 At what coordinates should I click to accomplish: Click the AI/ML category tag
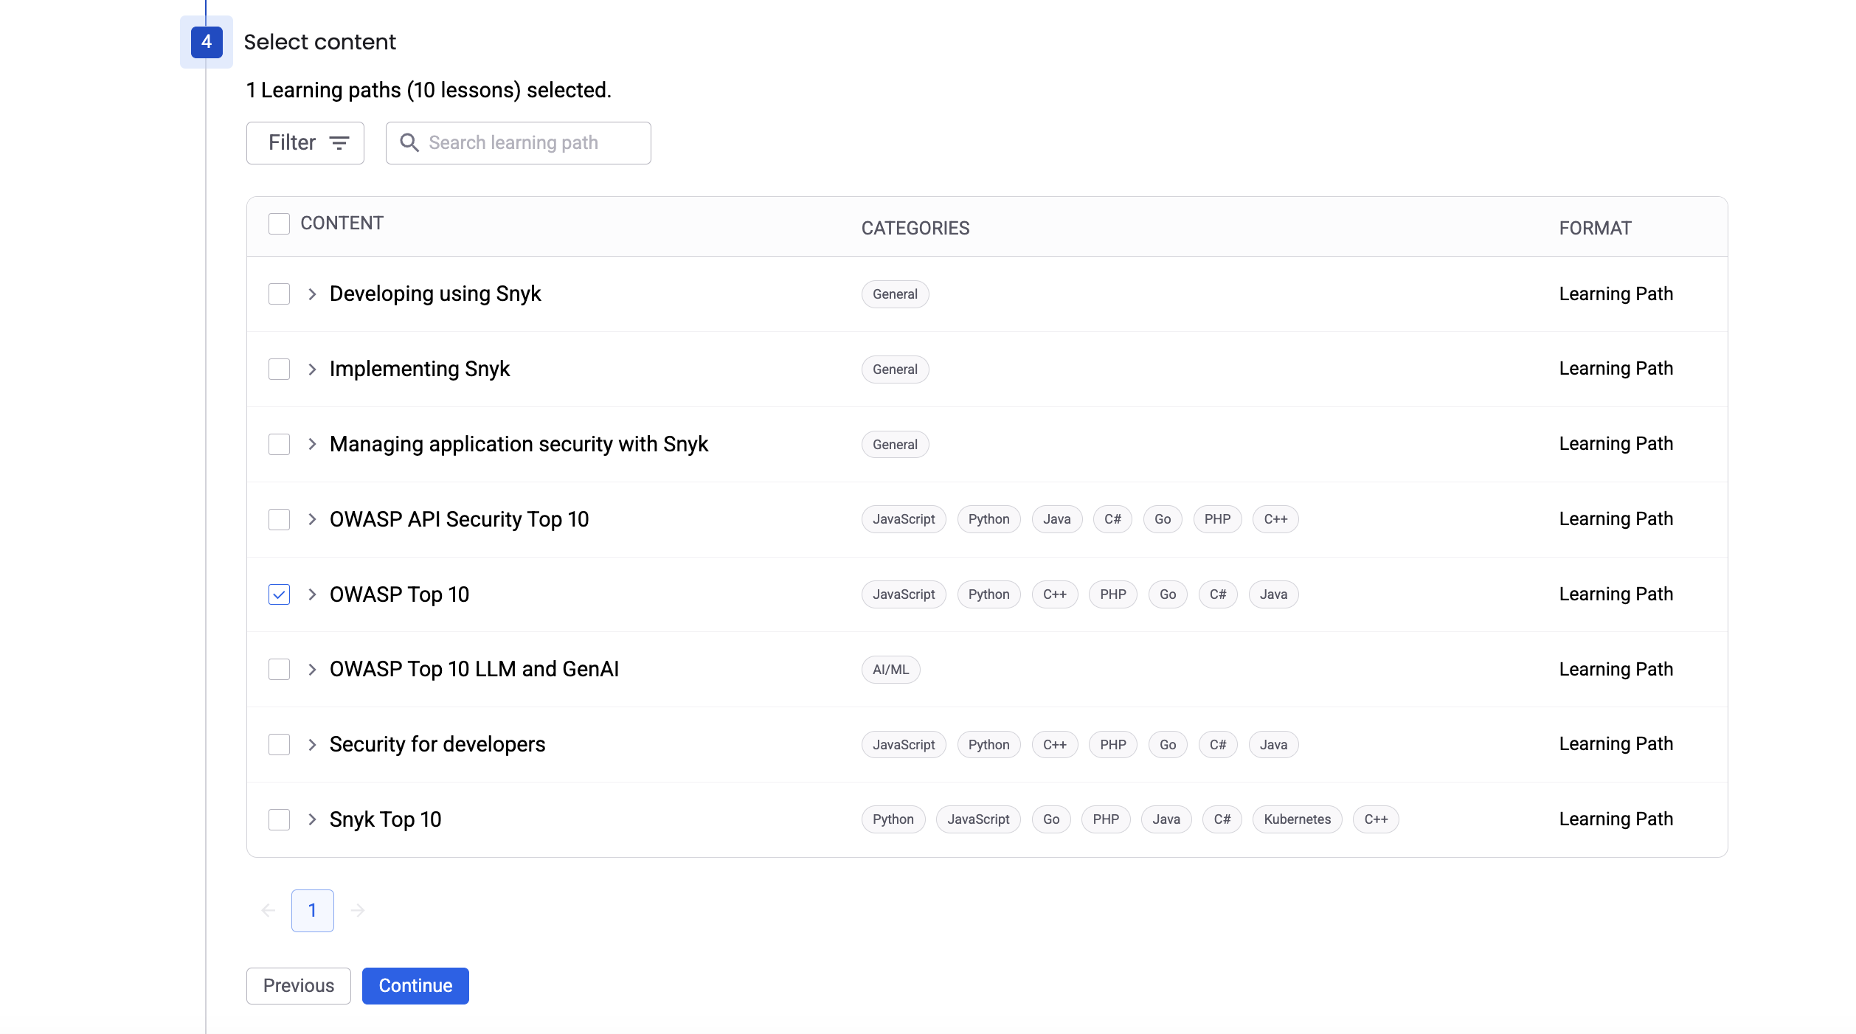tap(890, 670)
